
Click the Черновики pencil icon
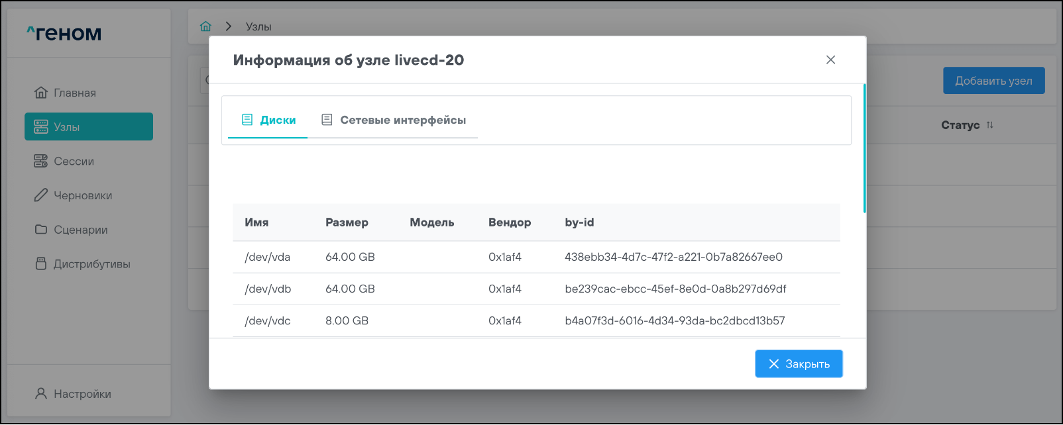coord(41,195)
